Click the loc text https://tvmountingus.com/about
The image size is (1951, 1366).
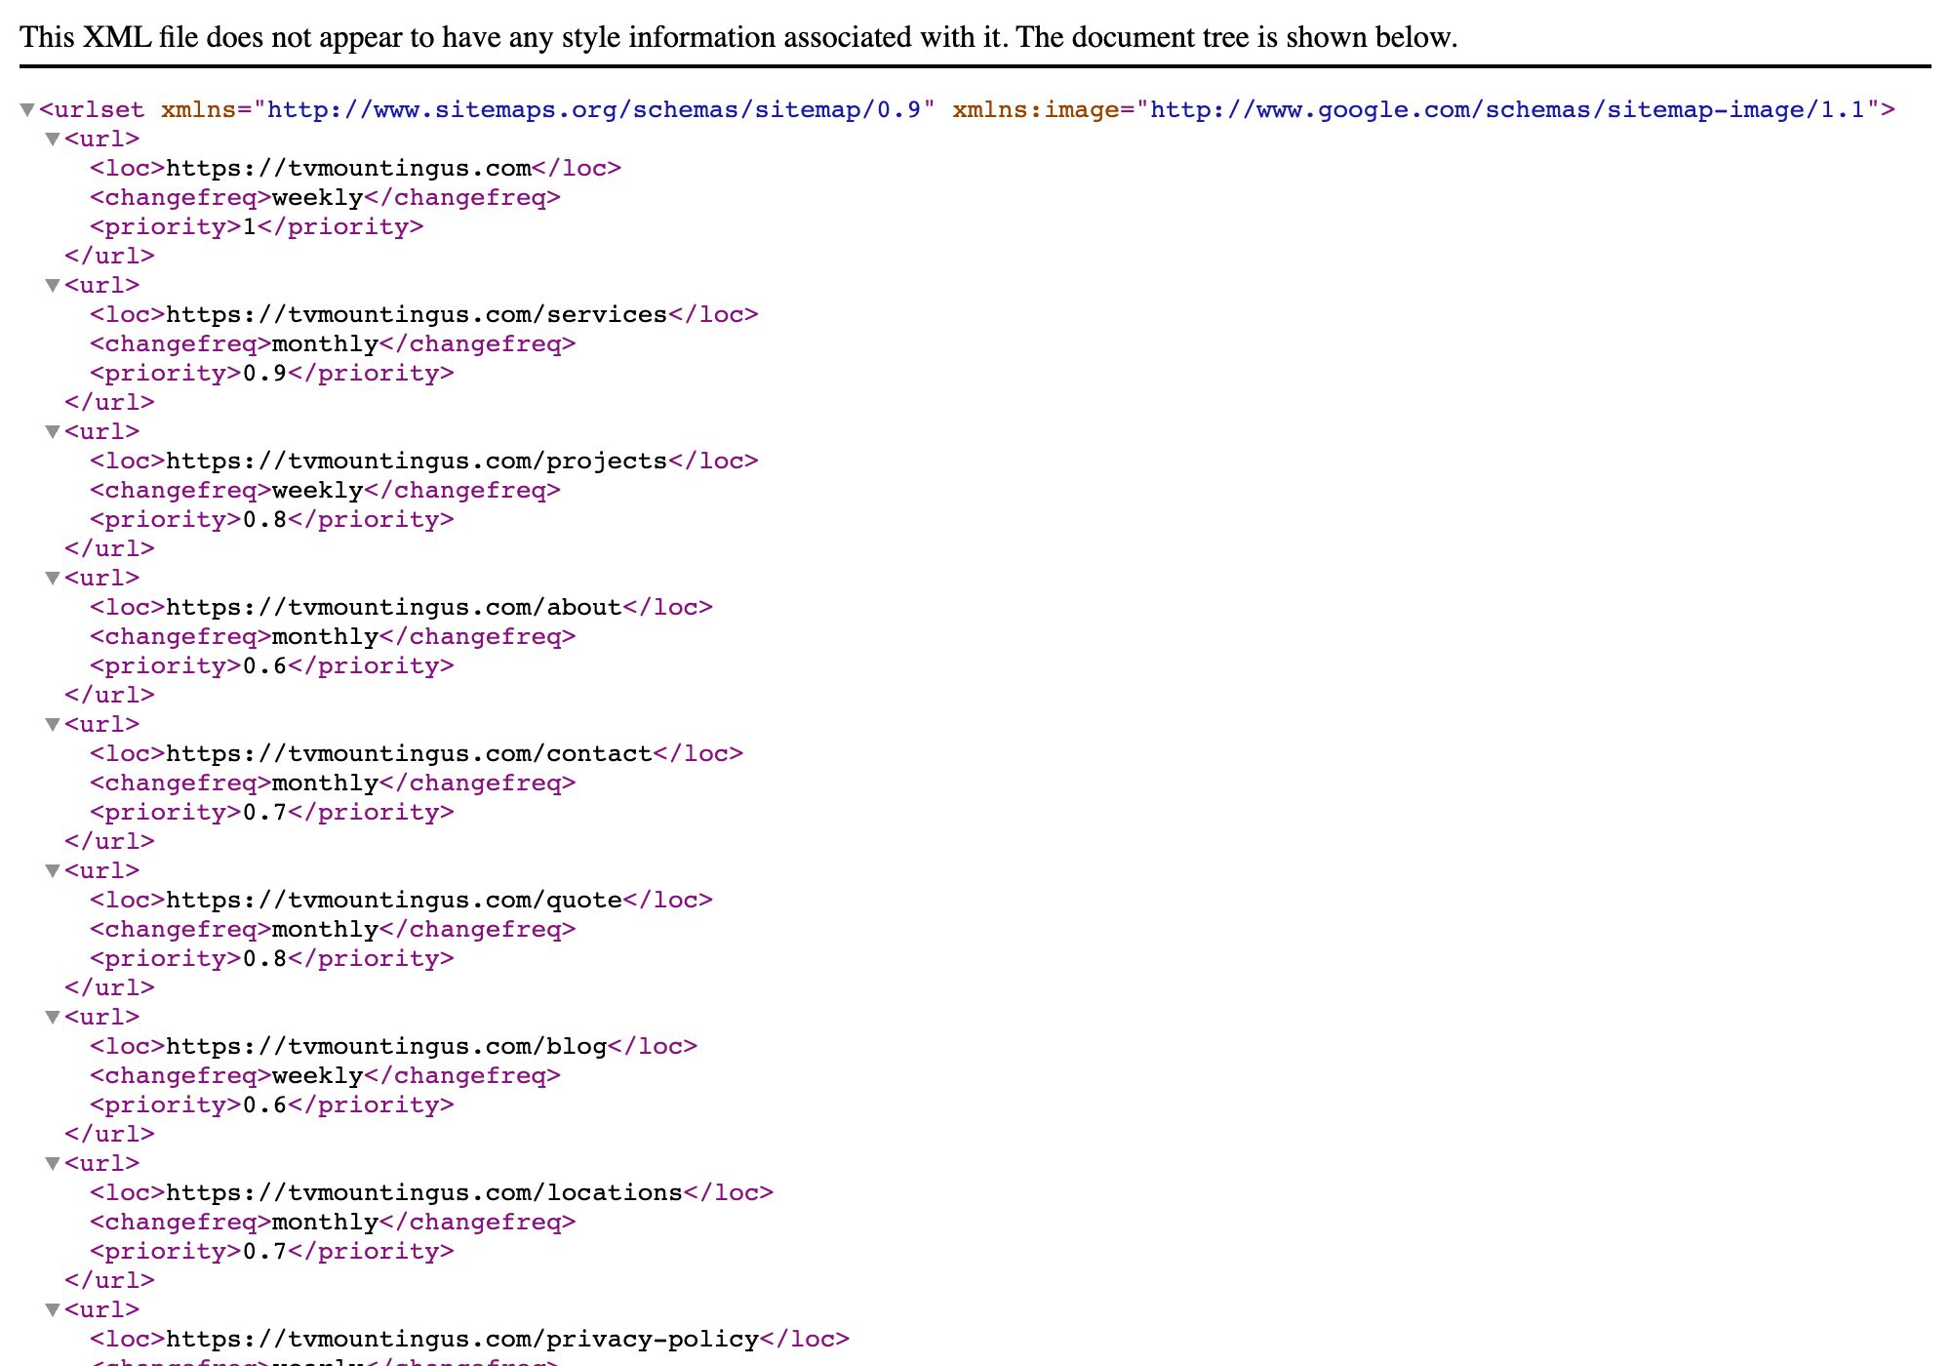coord(394,607)
